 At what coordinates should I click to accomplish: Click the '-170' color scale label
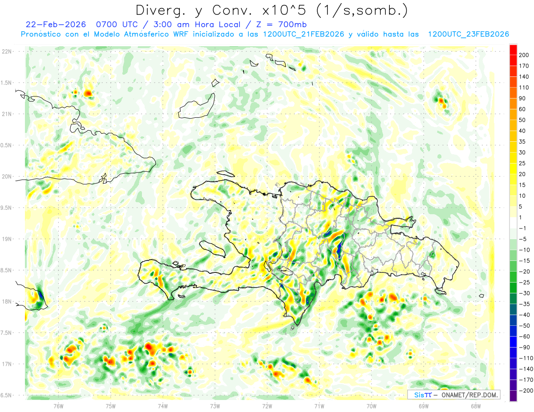pyautogui.click(x=525, y=380)
